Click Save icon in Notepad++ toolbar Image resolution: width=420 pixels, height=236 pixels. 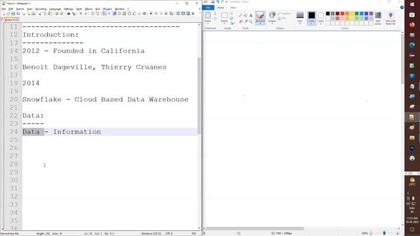click(x=13, y=14)
